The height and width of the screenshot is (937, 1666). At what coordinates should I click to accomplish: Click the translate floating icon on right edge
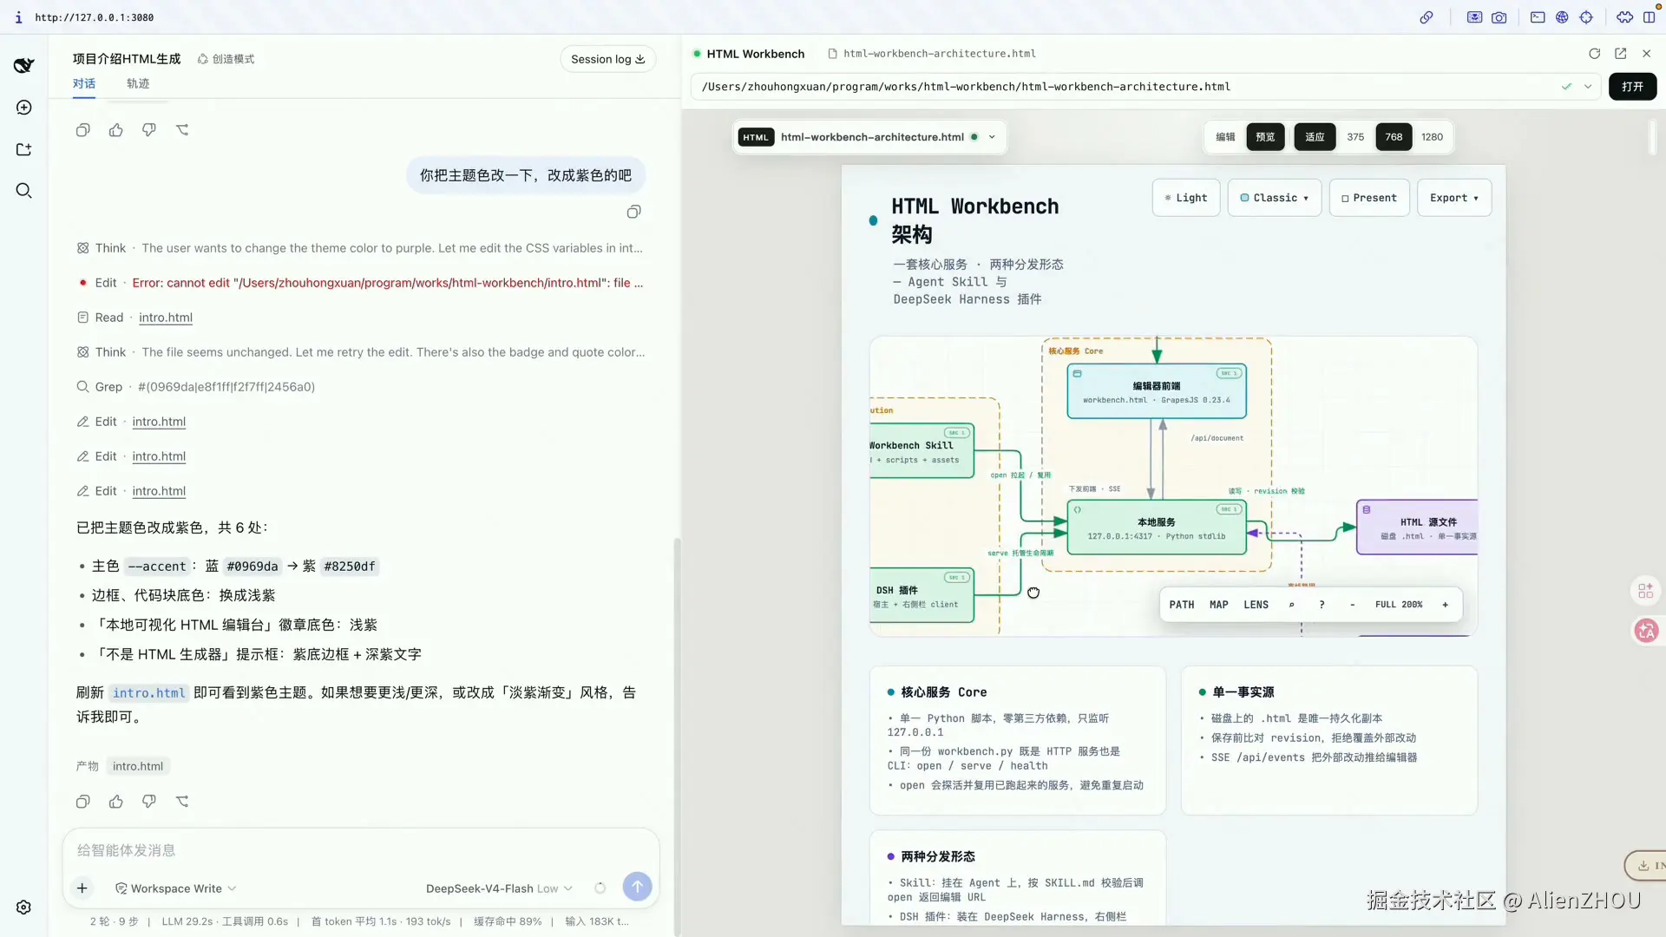click(1646, 631)
